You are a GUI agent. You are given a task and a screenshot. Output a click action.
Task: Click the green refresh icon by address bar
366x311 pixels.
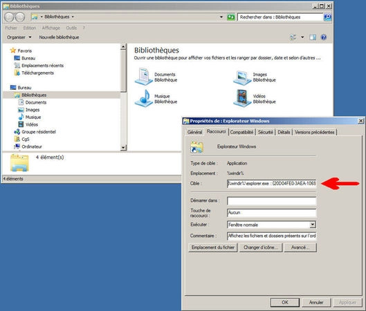point(231,17)
